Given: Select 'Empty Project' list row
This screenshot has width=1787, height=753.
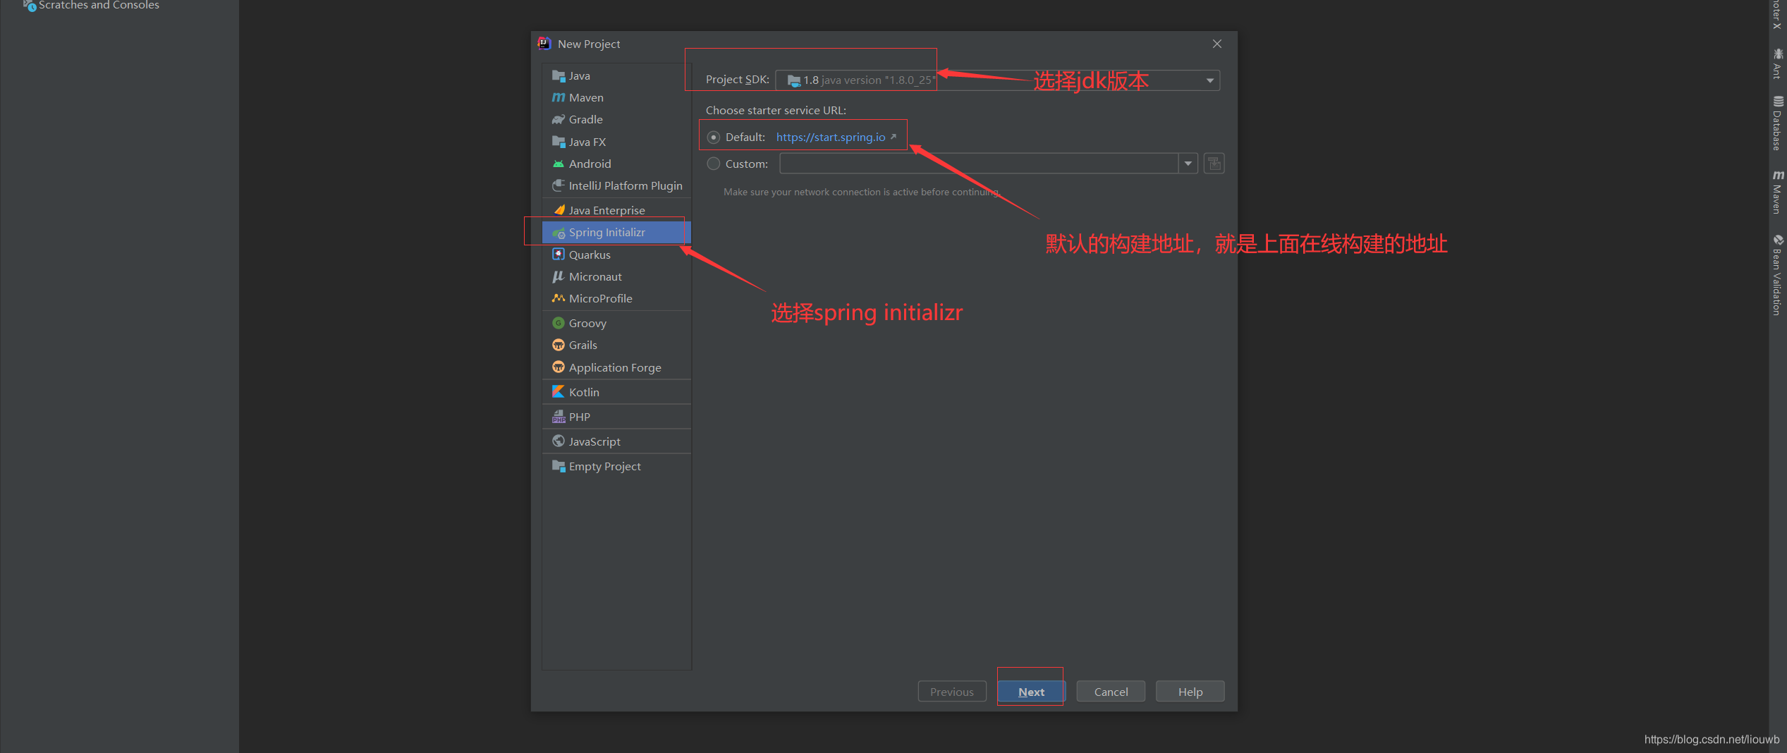Looking at the screenshot, I should (x=617, y=466).
